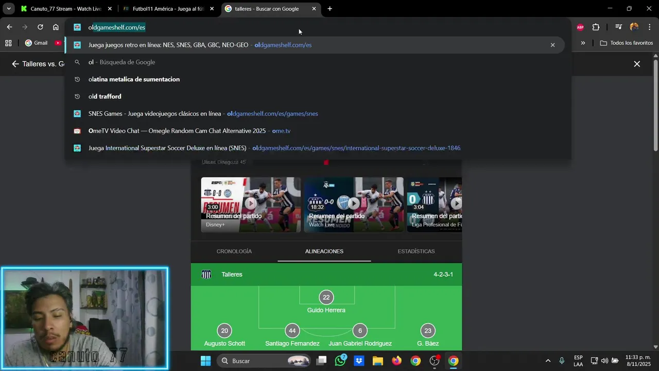Viewport: 659px width, 371px height.
Task: Show hidden system tray icons
Action: tap(548, 361)
